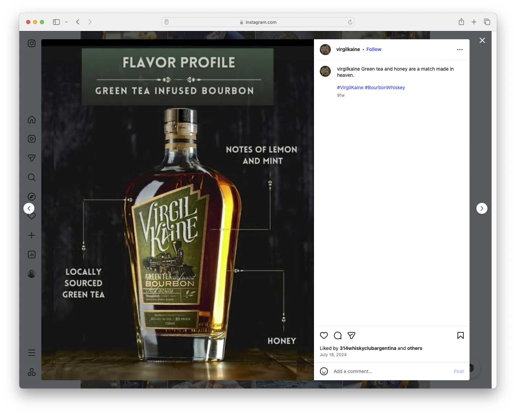Screen dimensions: 516x414
Task: Click caption author avatar
Action: (x=325, y=71)
